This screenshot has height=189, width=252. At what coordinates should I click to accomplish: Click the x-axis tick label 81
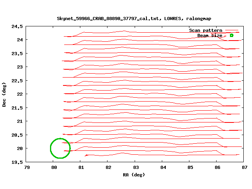pyautogui.click(x=82, y=167)
